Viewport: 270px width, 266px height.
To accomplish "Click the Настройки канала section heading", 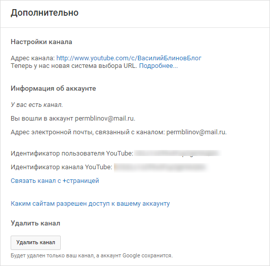I will point(42,42).
